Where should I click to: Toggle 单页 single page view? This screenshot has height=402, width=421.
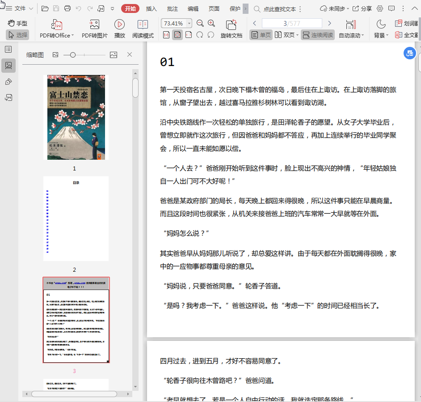click(x=261, y=35)
